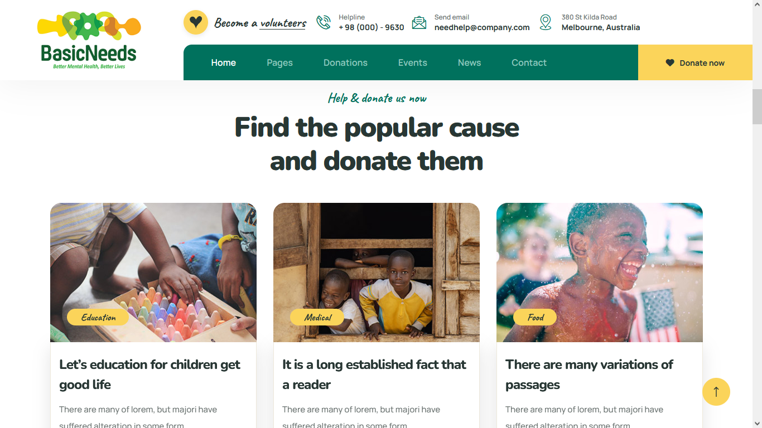Open the Pages menu

tap(279, 62)
